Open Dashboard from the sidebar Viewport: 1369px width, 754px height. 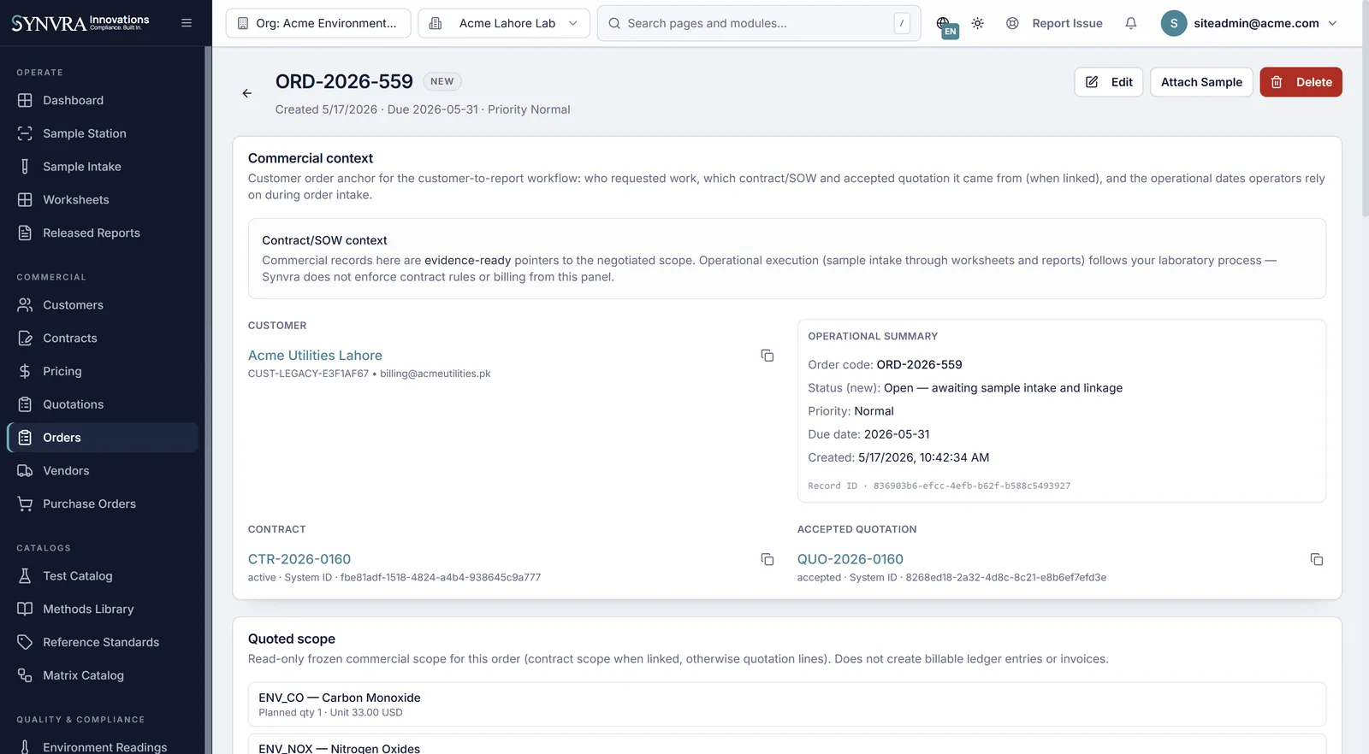pos(103,100)
